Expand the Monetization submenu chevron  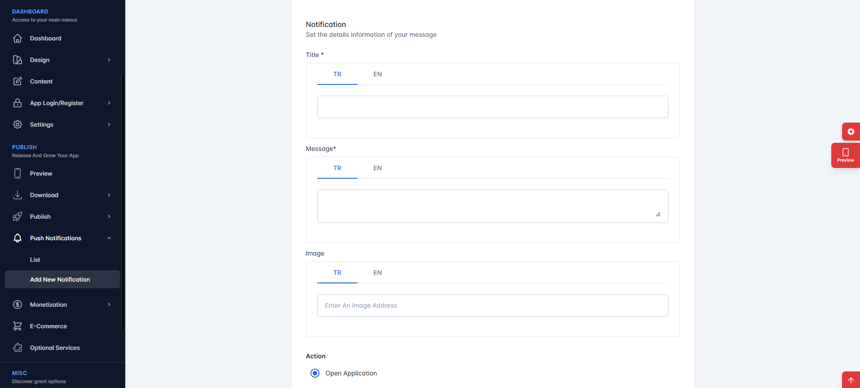pos(109,304)
